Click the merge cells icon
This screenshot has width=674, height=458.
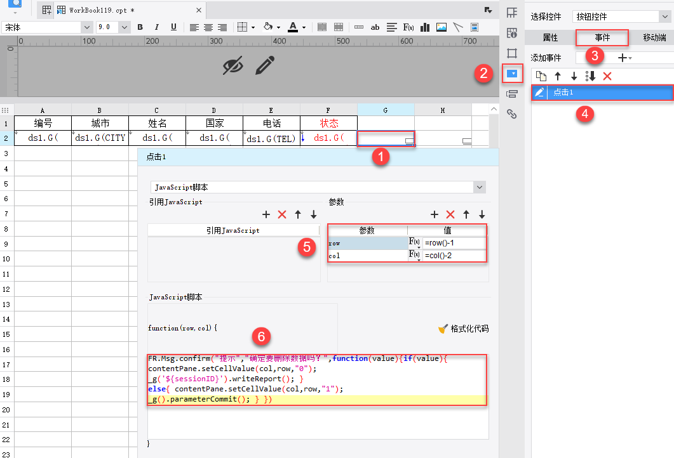coord(322,27)
